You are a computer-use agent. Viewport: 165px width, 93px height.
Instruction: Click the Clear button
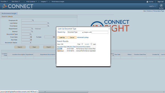tap(34, 47)
